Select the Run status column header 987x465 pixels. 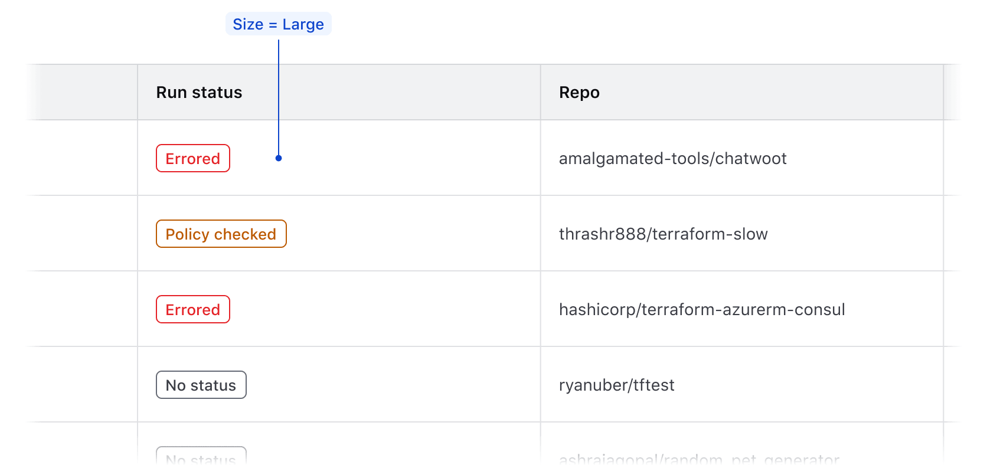coord(199,93)
